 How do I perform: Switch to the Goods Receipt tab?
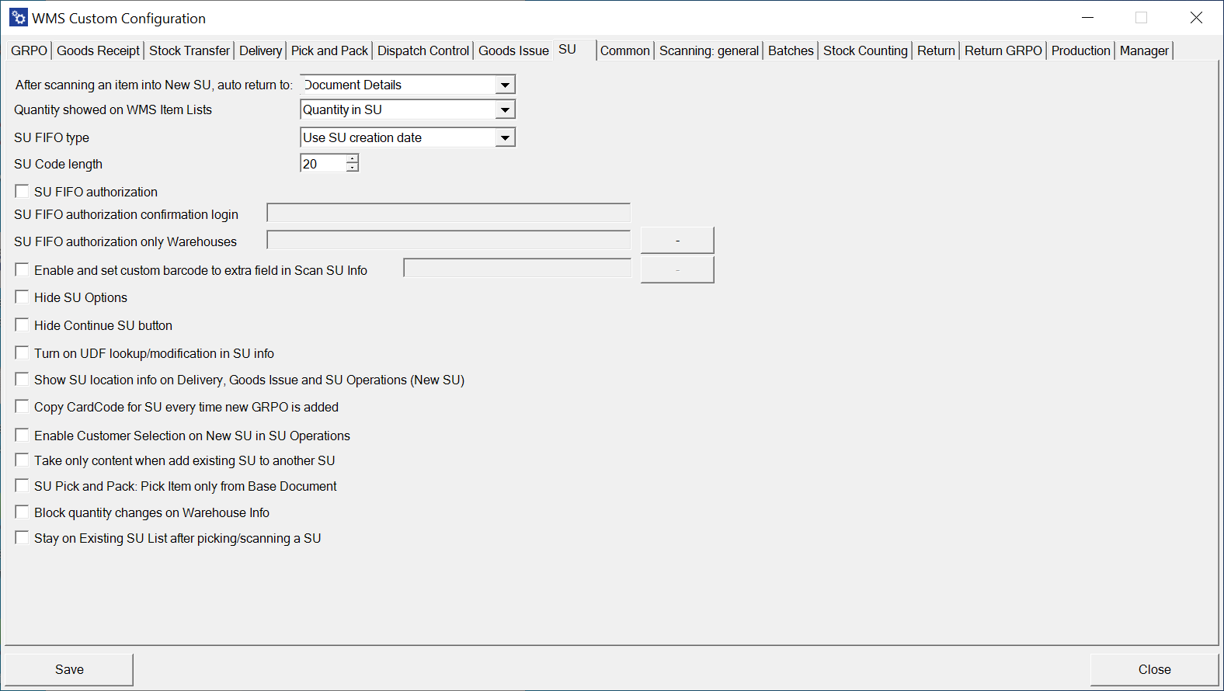tap(98, 50)
